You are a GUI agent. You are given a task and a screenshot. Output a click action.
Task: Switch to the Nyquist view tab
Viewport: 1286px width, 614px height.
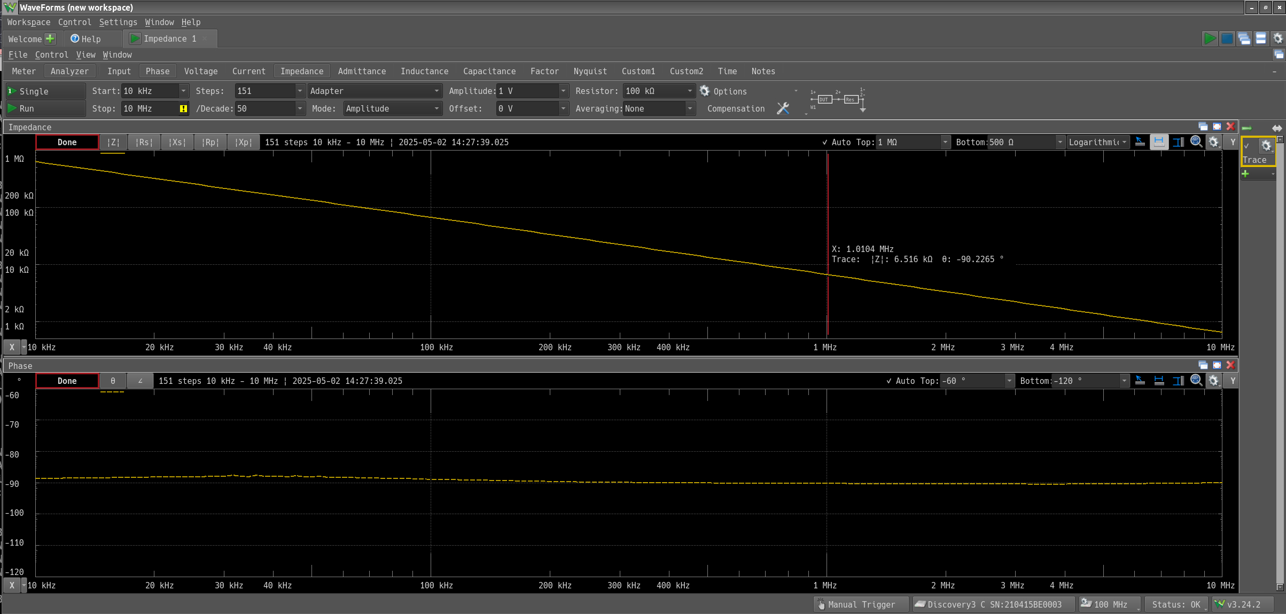[x=590, y=71]
